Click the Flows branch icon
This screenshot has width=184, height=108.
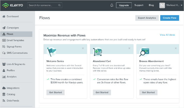4,34
